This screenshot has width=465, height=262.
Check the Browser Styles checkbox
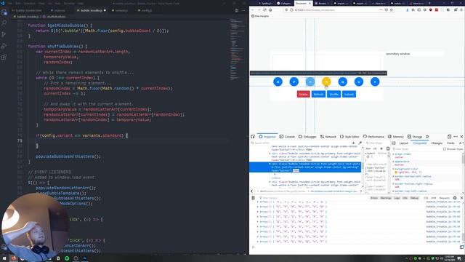pos(445,148)
